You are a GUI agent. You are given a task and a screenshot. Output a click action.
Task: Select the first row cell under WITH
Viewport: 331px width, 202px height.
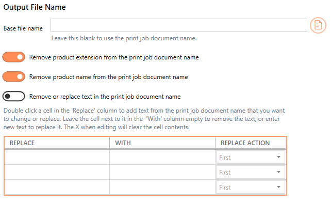coord(162,157)
